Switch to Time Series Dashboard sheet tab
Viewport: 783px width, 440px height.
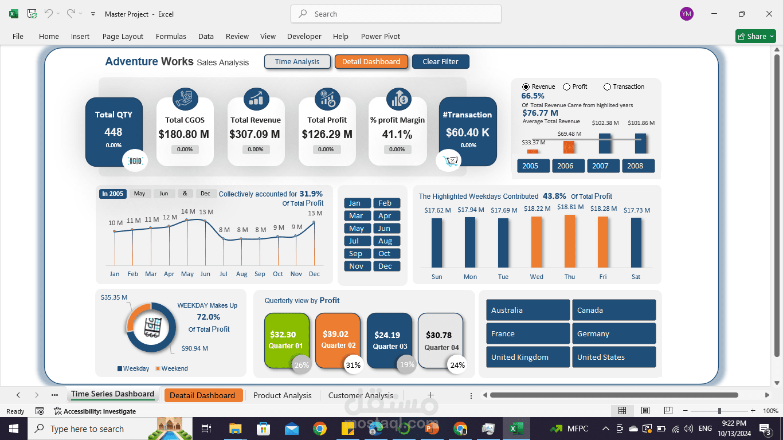click(112, 394)
